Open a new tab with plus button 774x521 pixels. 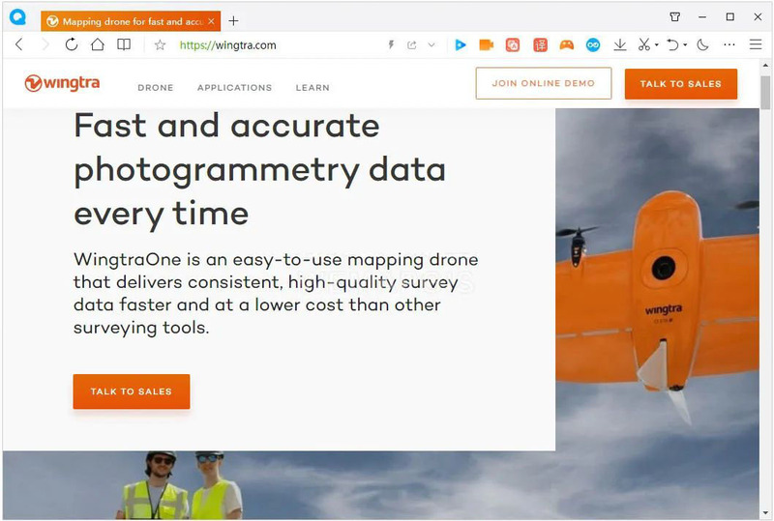[x=233, y=21]
